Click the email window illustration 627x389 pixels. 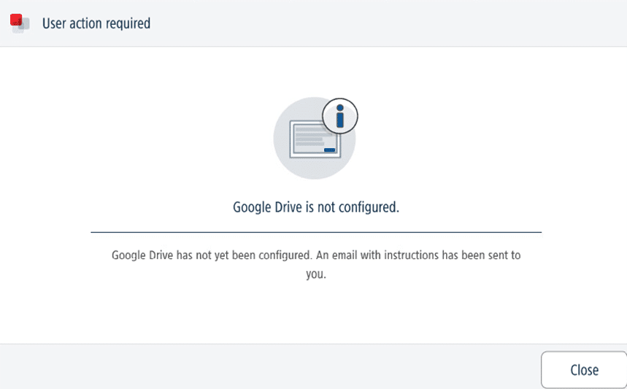coord(315,139)
